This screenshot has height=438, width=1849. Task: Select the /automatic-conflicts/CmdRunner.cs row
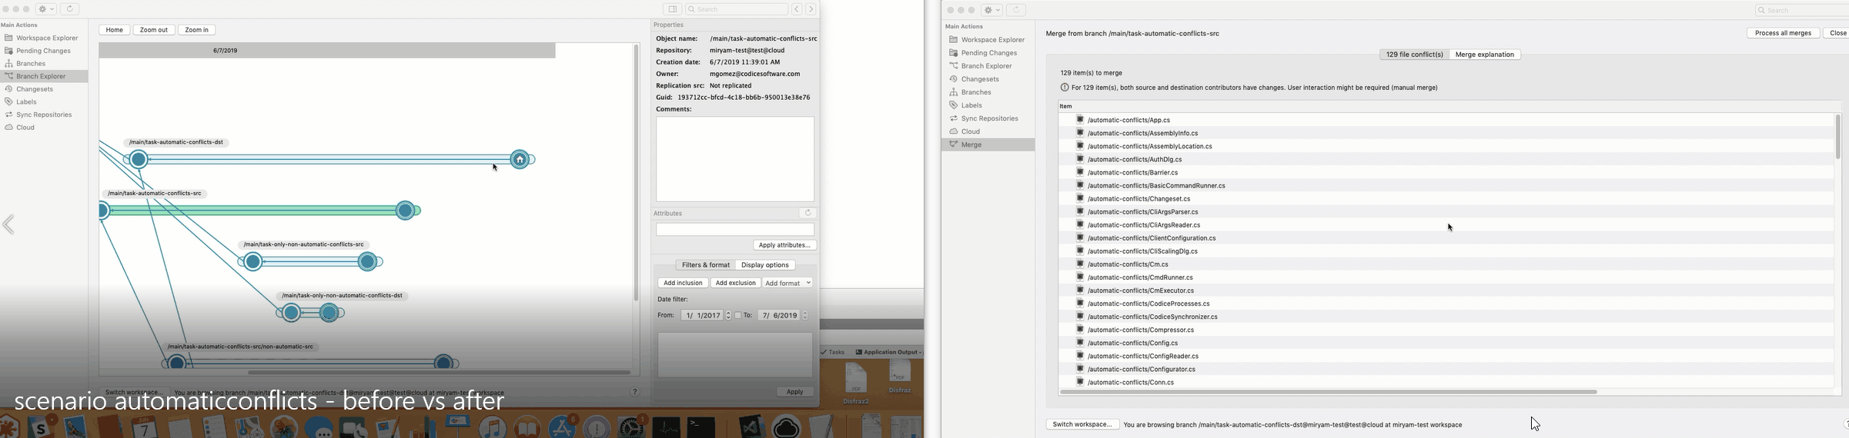tap(1446, 277)
